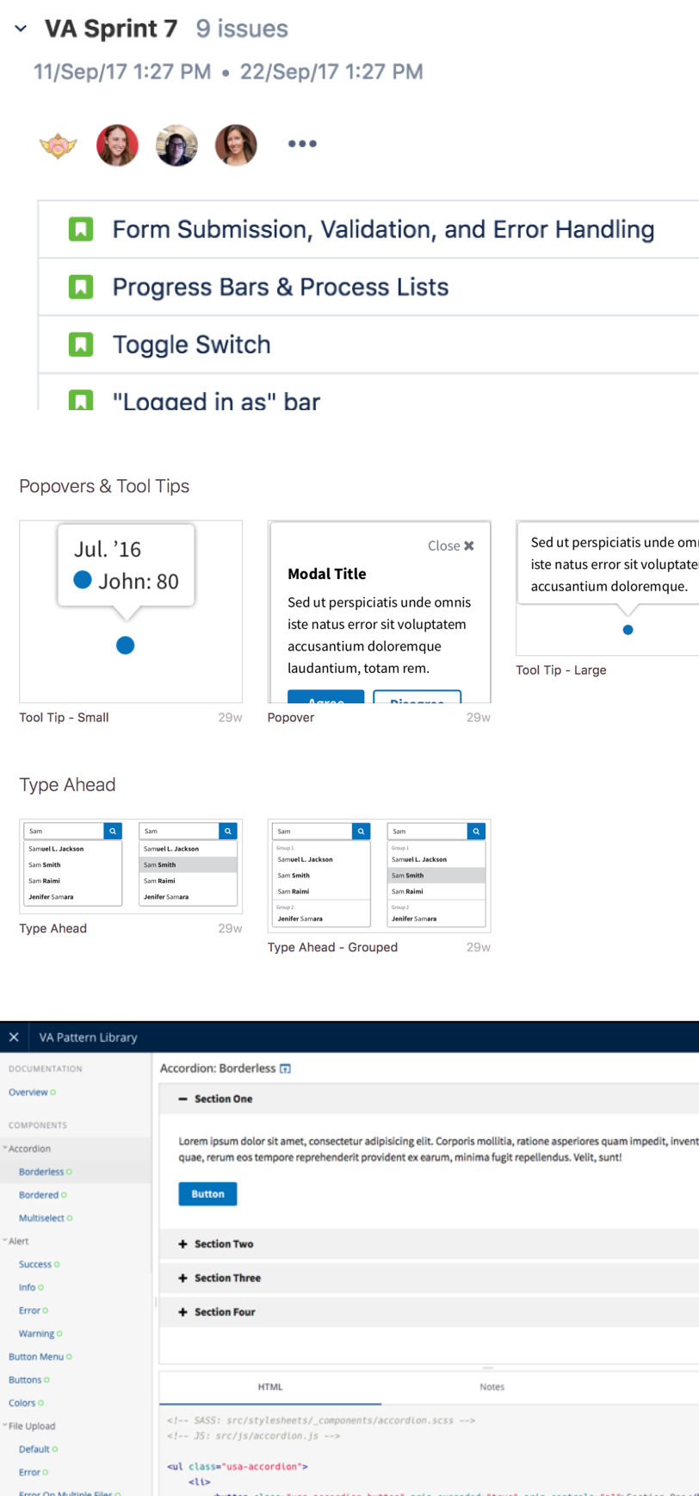The width and height of the screenshot is (699, 1496).
Task: Switch to the Notes tab
Action: point(492,1387)
